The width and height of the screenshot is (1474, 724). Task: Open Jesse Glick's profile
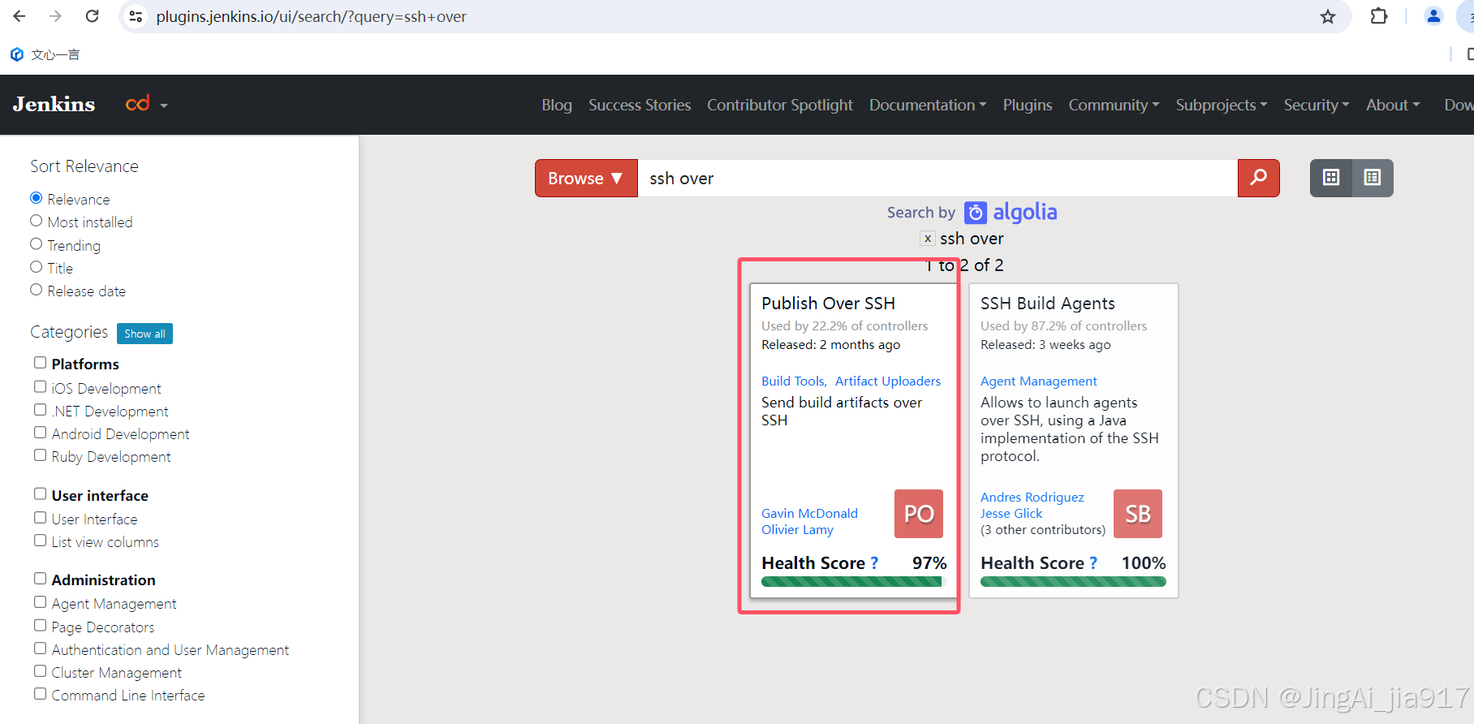coord(1011,513)
